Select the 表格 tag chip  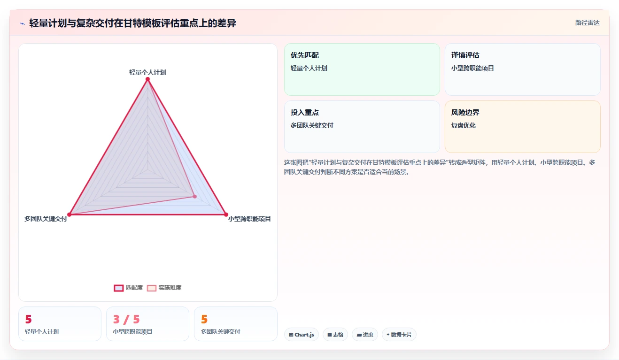(x=335, y=335)
